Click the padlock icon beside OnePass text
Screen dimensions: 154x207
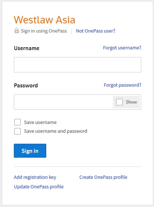pos(17,30)
